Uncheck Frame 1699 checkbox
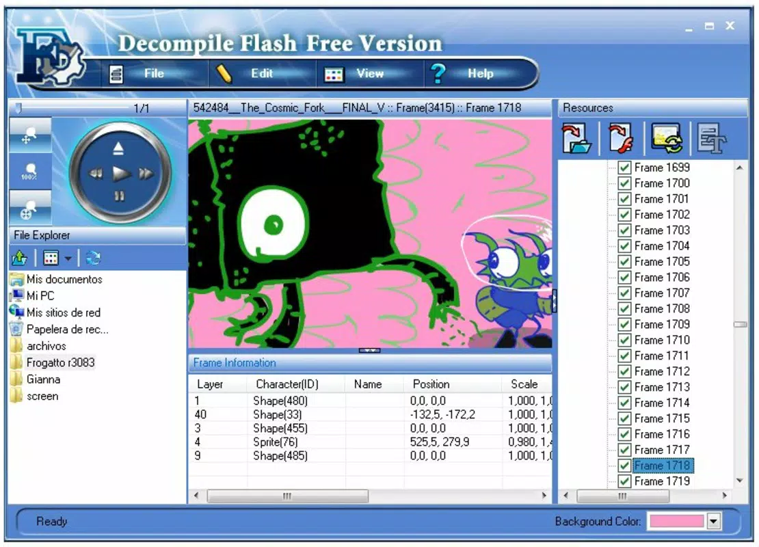 pos(624,168)
